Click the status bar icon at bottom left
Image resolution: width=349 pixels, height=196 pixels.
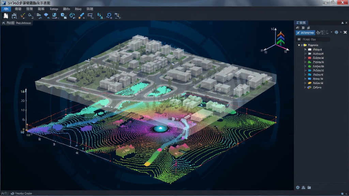point(13,194)
